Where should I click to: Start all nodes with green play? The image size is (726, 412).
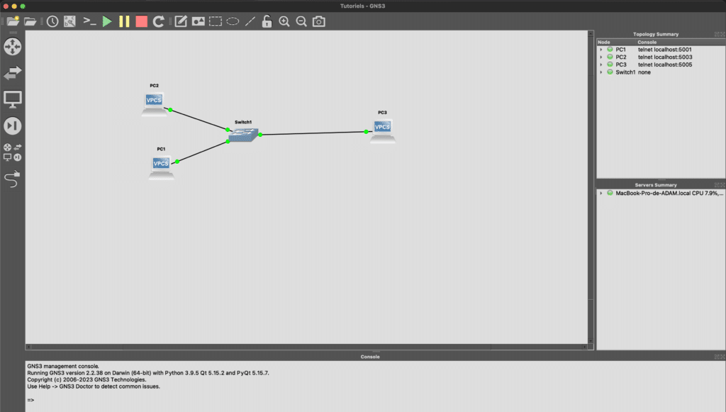(107, 21)
